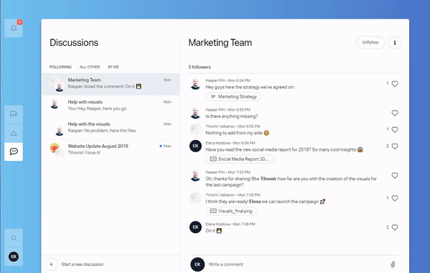Open the Help with visuals discussion
The width and height of the screenshot is (430, 273).
point(111,105)
